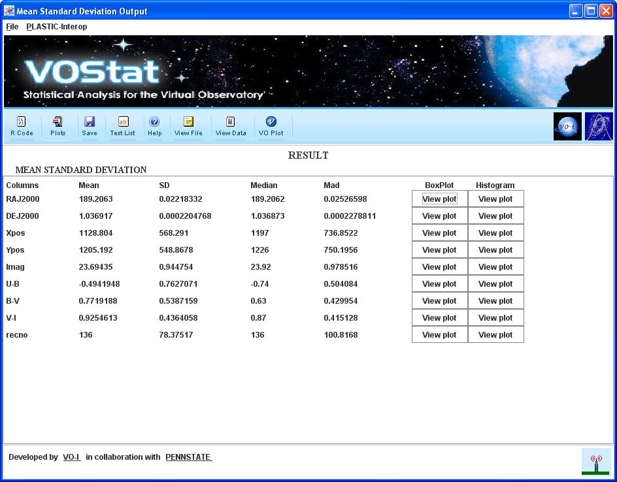
Task: Click the blue curve logo beside VO-I
Action: [x=599, y=127]
